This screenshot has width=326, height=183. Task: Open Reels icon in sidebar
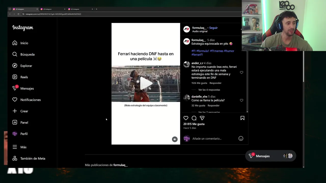[15, 77]
